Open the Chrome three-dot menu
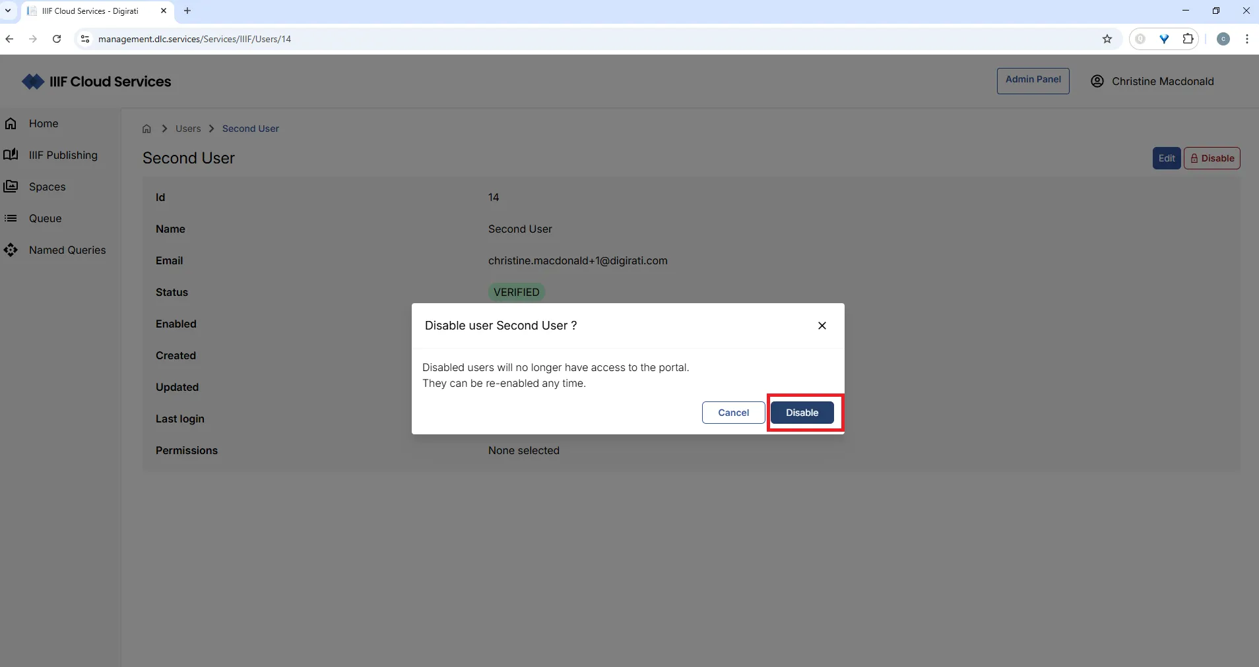The height and width of the screenshot is (667, 1259). point(1246,39)
